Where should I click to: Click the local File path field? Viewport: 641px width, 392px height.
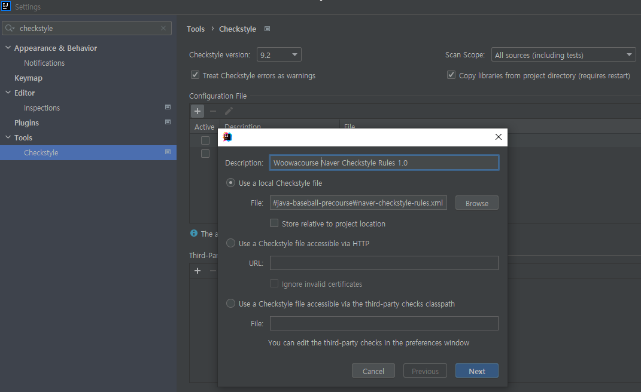(358, 203)
